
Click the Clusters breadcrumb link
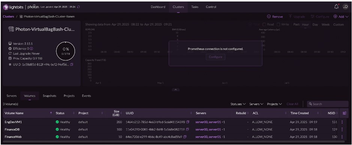click(x=8, y=16)
